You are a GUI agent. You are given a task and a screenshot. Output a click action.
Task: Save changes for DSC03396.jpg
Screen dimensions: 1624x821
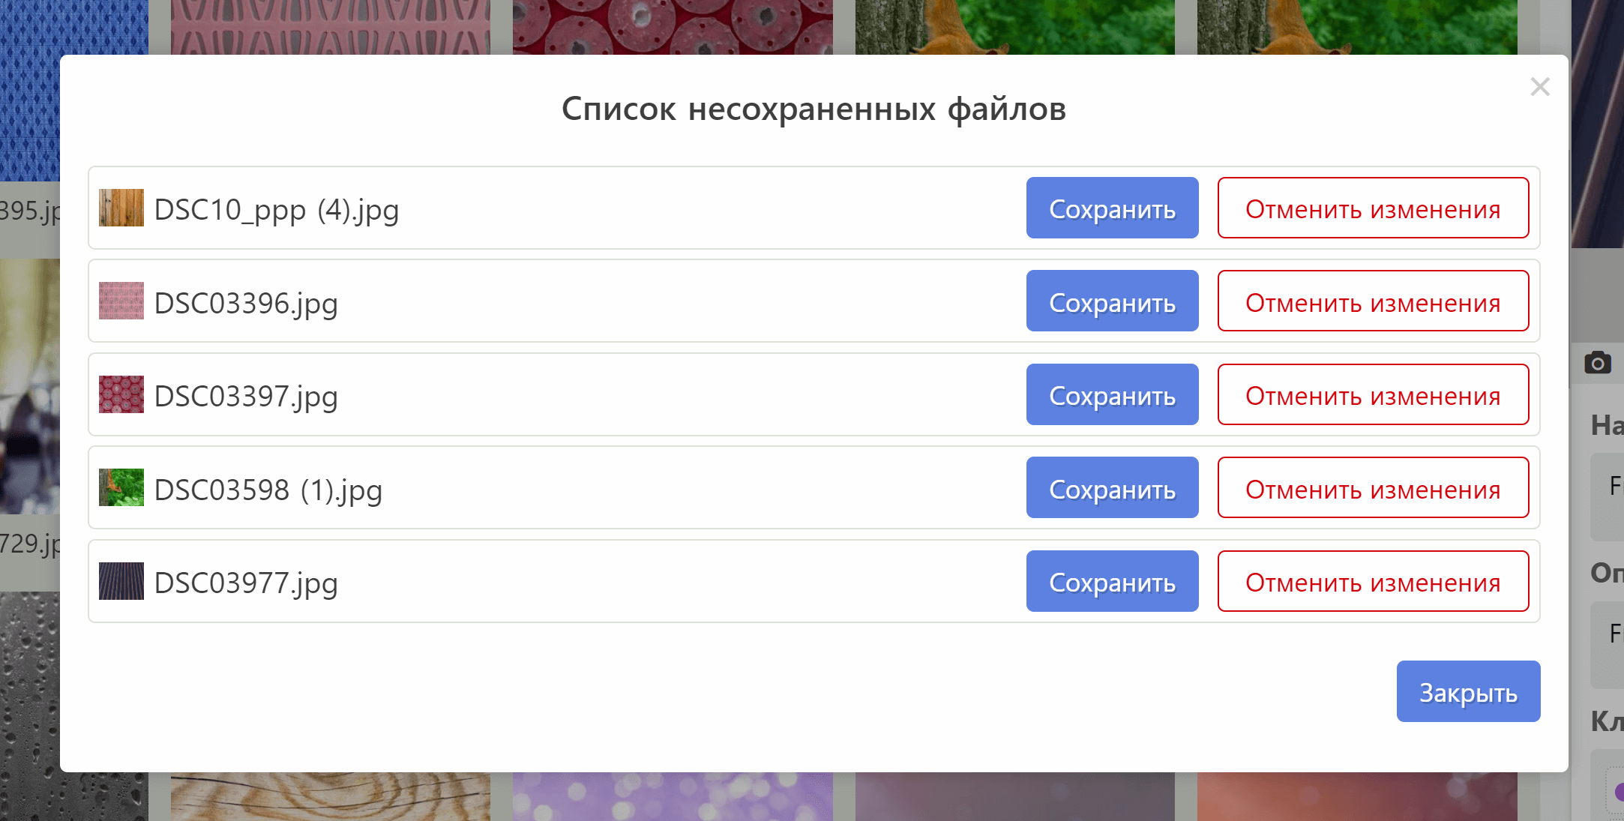[1113, 301]
